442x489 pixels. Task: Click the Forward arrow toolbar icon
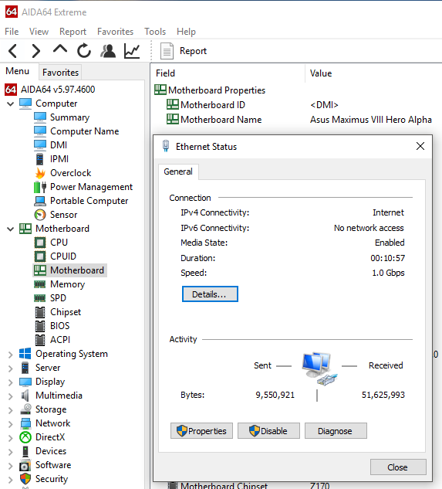coord(36,51)
